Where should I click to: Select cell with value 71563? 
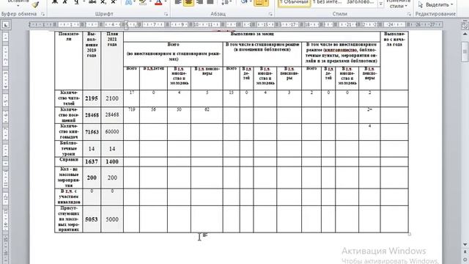(92, 132)
